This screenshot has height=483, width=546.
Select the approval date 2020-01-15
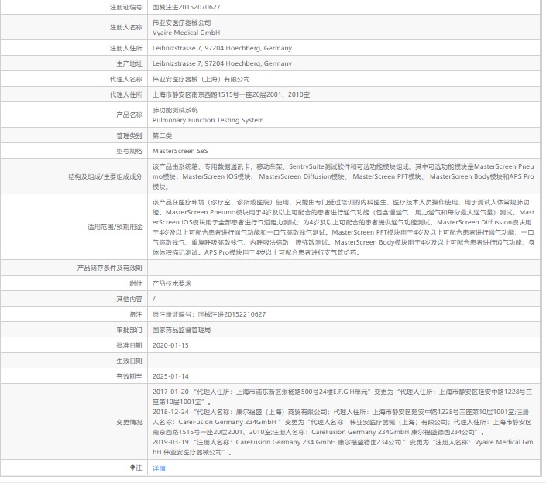point(170,345)
